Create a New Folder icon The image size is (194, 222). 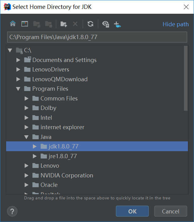point(64,24)
